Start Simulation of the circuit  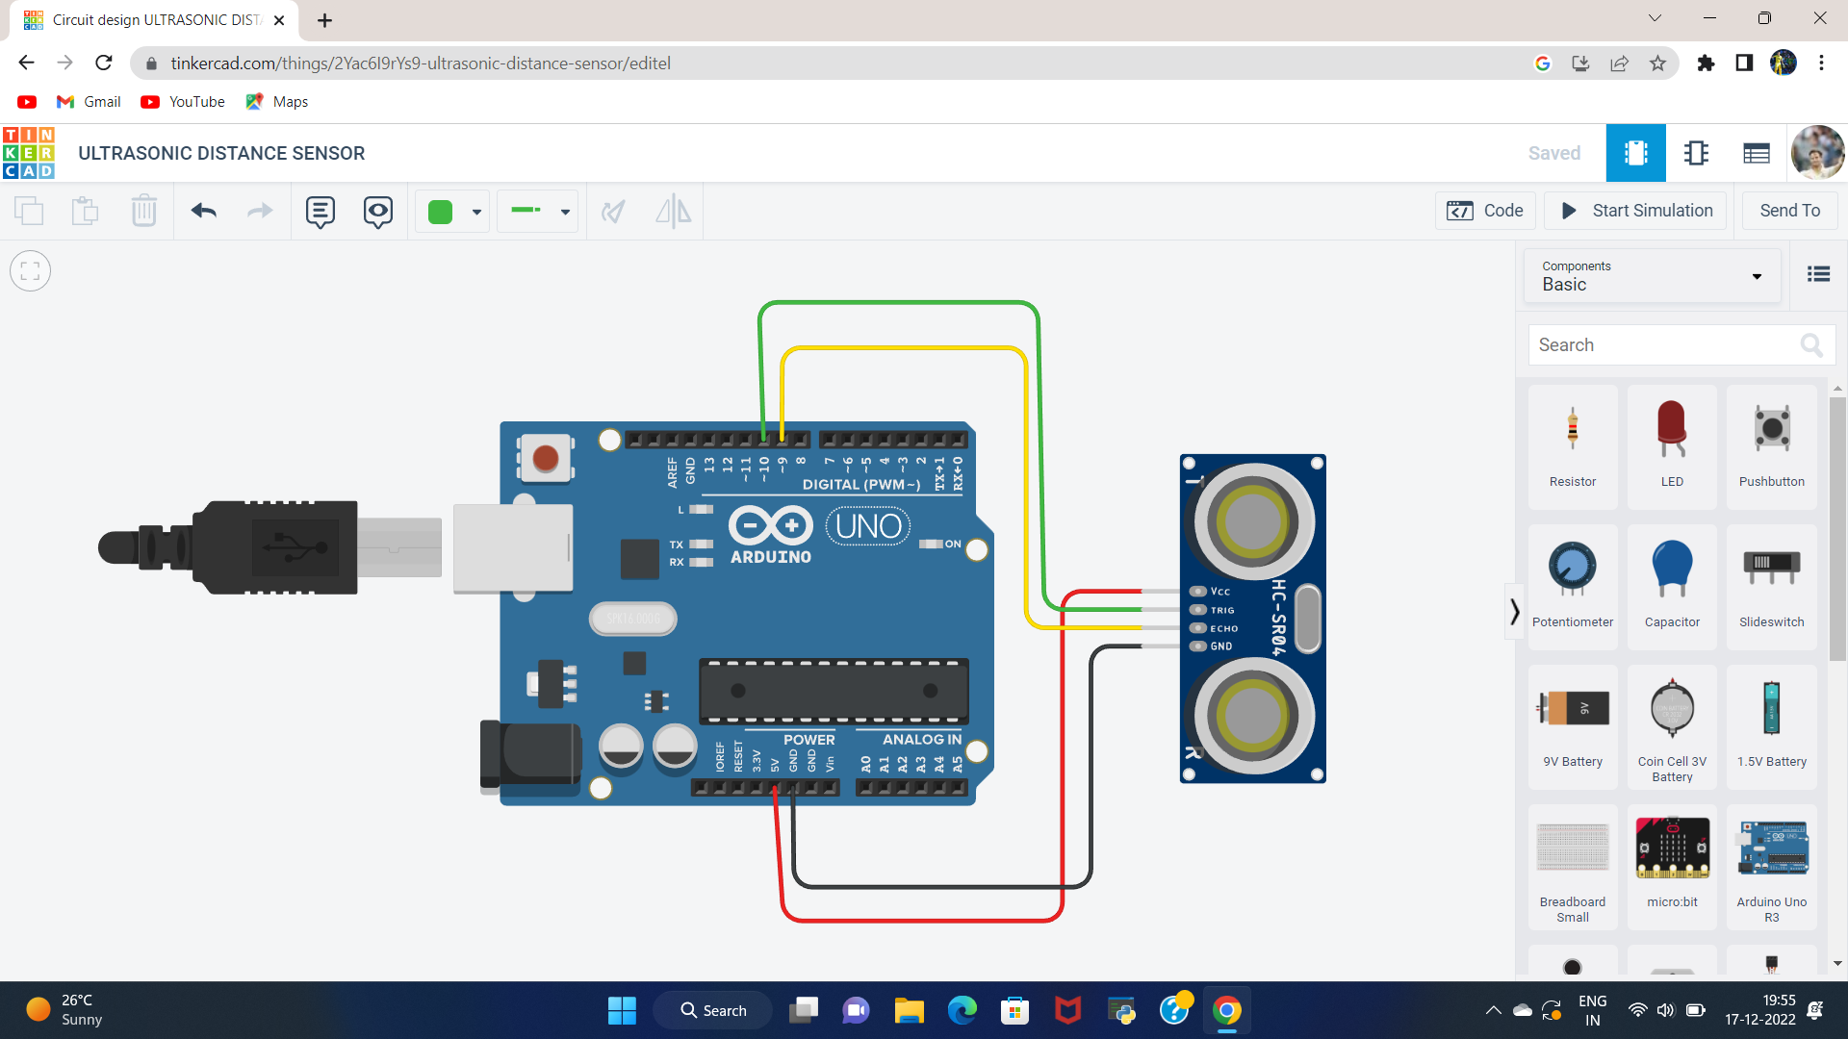click(1636, 211)
